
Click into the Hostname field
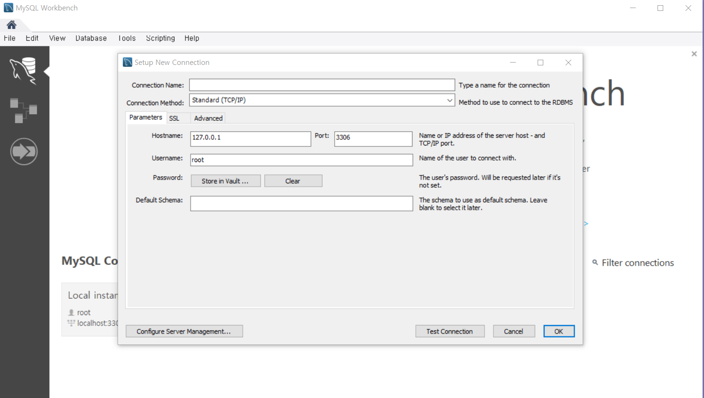point(250,139)
